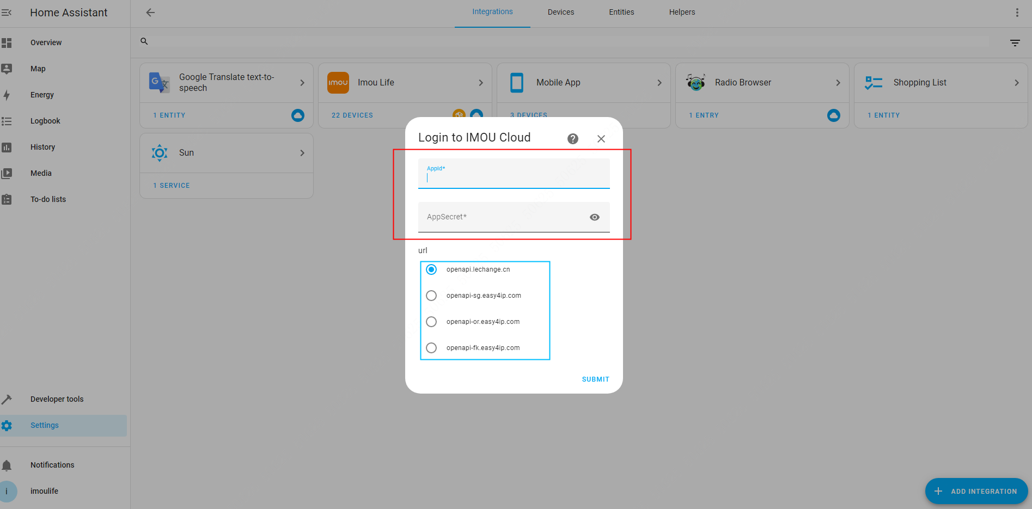
Task: Toggle AppSecret visibility eye icon
Action: point(595,217)
